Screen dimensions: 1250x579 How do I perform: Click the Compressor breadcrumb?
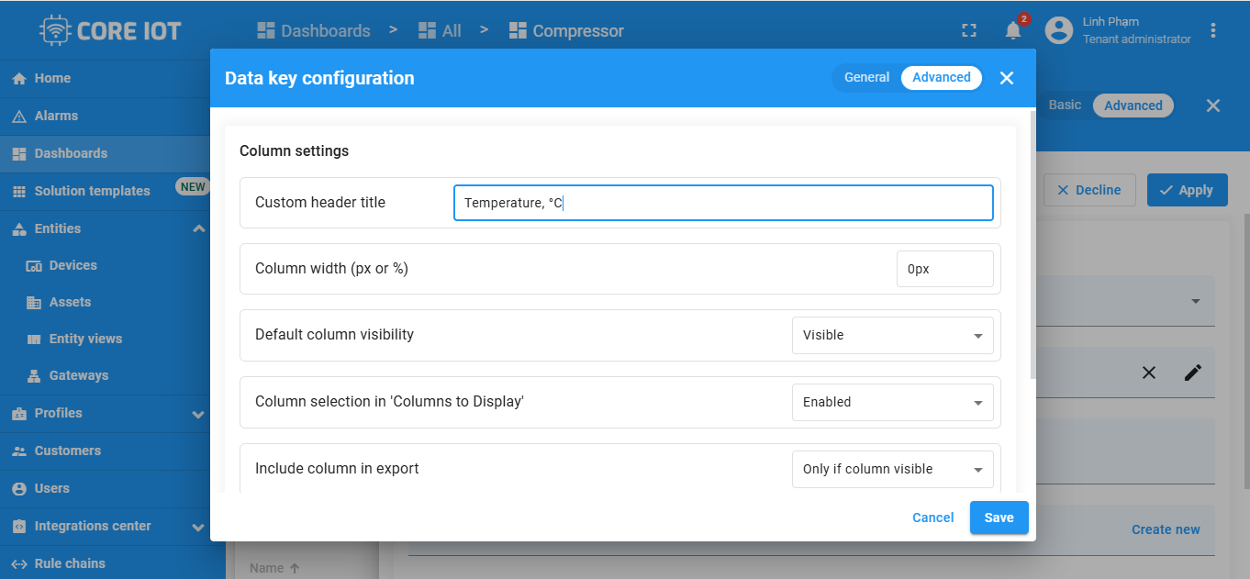pos(566,31)
